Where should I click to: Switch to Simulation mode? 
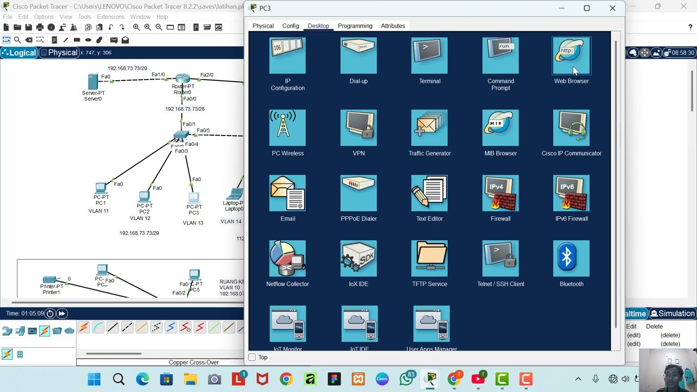pyautogui.click(x=672, y=314)
